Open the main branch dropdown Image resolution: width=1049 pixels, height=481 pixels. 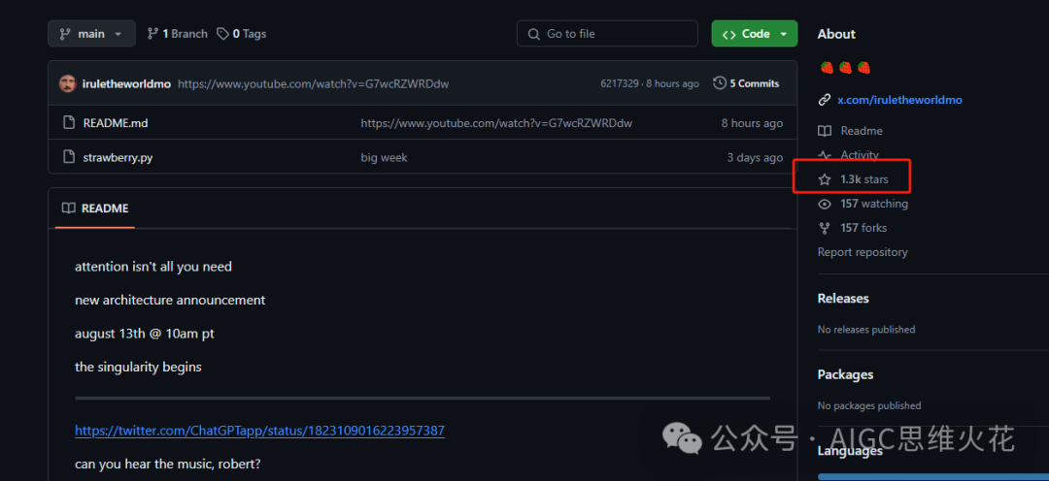(91, 33)
